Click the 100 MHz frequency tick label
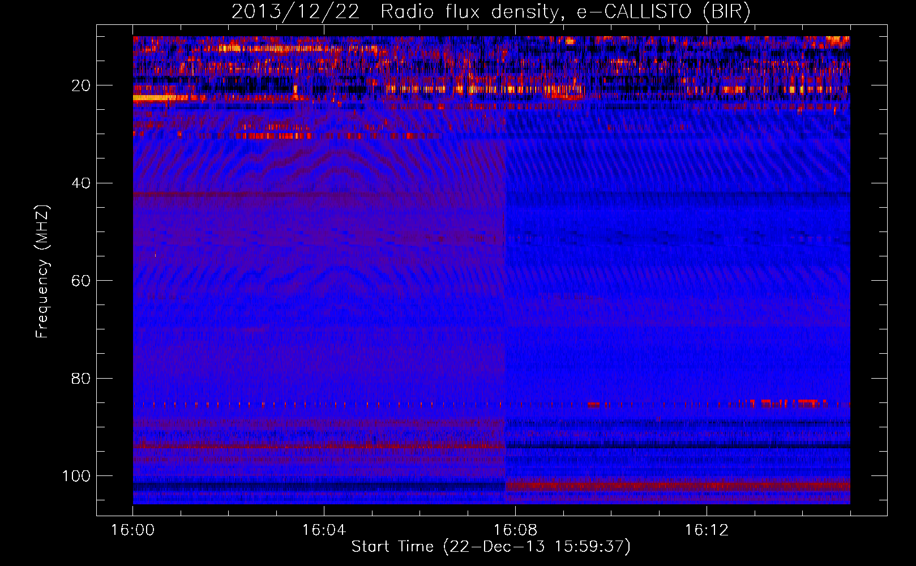The image size is (916, 566). pos(76,476)
